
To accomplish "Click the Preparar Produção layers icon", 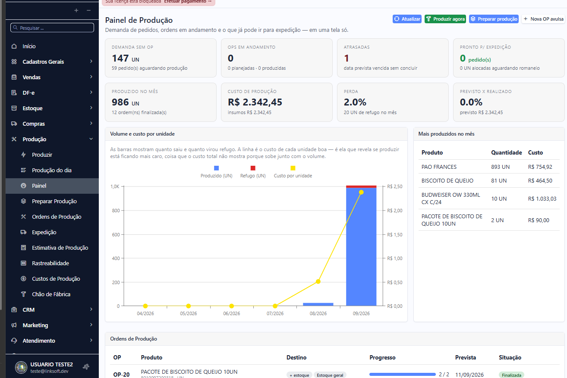I will pyautogui.click(x=23, y=201).
